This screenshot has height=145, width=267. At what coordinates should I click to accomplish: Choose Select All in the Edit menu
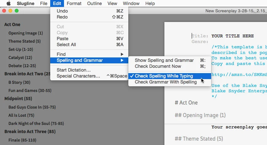[x=89, y=45]
